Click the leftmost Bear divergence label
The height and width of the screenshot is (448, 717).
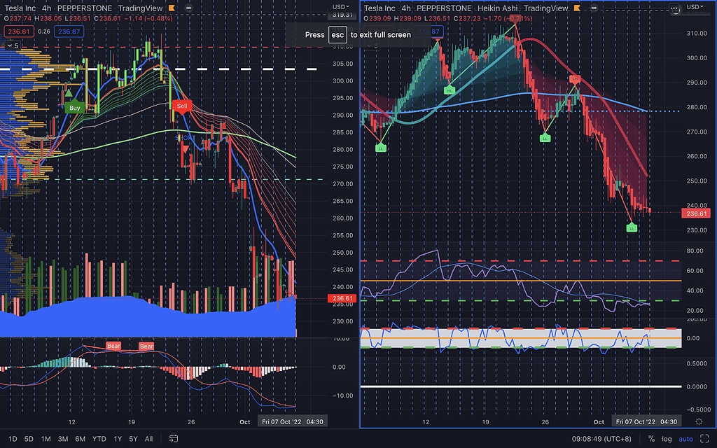pyautogui.click(x=113, y=346)
